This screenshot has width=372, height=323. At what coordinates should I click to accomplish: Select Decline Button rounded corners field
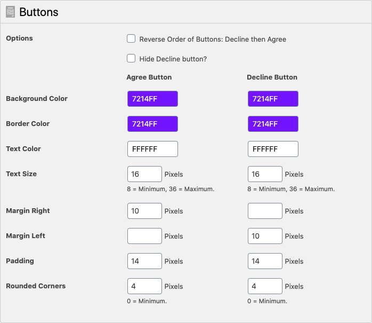point(265,286)
